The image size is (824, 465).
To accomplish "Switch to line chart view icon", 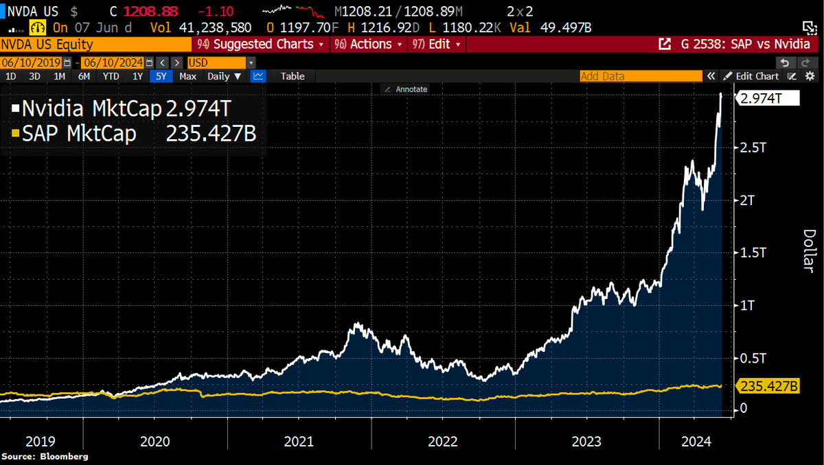I will [259, 76].
